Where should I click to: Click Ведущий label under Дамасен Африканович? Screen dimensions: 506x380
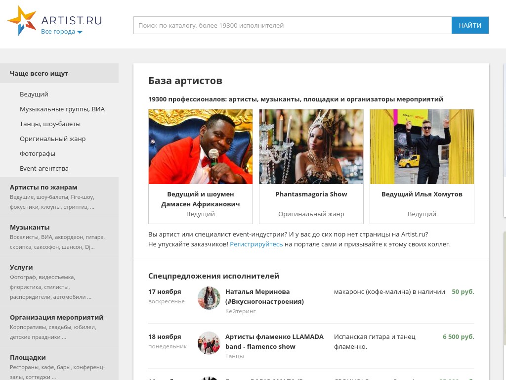pyautogui.click(x=201, y=214)
